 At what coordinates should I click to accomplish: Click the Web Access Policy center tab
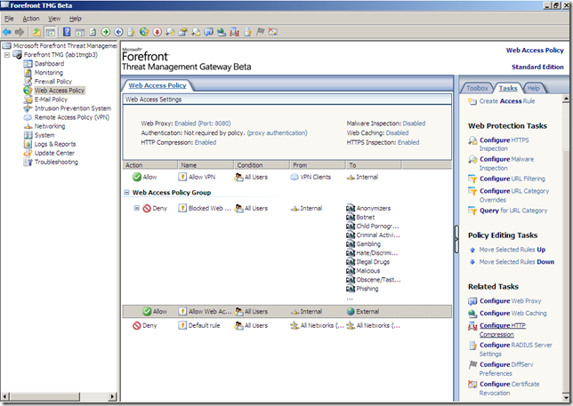pyautogui.click(x=157, y=85)
